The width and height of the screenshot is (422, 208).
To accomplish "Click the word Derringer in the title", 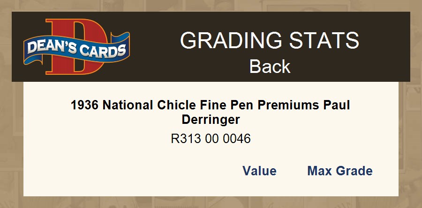I will 211,120.
